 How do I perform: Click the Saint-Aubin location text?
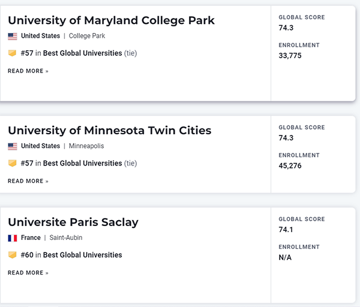tap(66, 238)
